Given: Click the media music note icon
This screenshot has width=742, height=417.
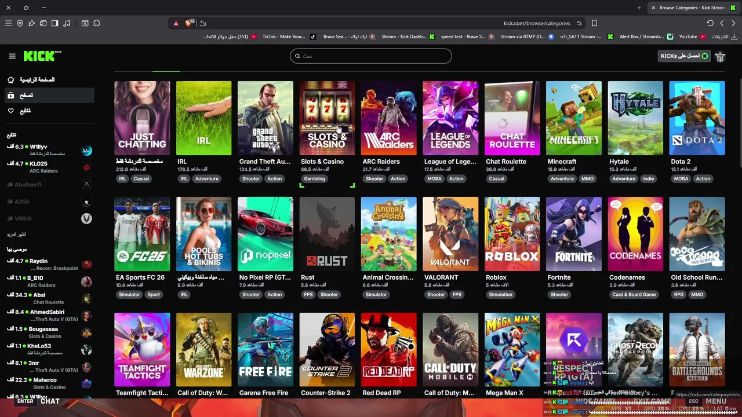Looking at the screenshot, I should 67,23.
